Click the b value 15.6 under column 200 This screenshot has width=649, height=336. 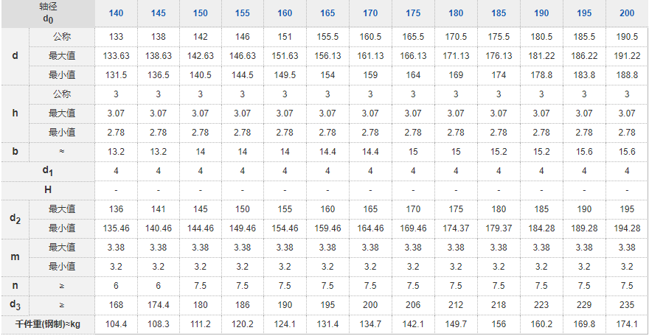coord(627,151)
